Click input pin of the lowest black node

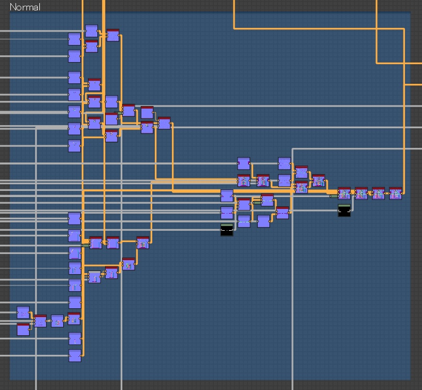(221, 230)
